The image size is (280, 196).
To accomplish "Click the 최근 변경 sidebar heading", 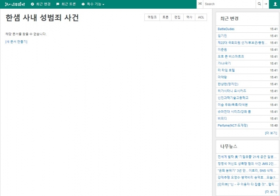I will 229,18.
